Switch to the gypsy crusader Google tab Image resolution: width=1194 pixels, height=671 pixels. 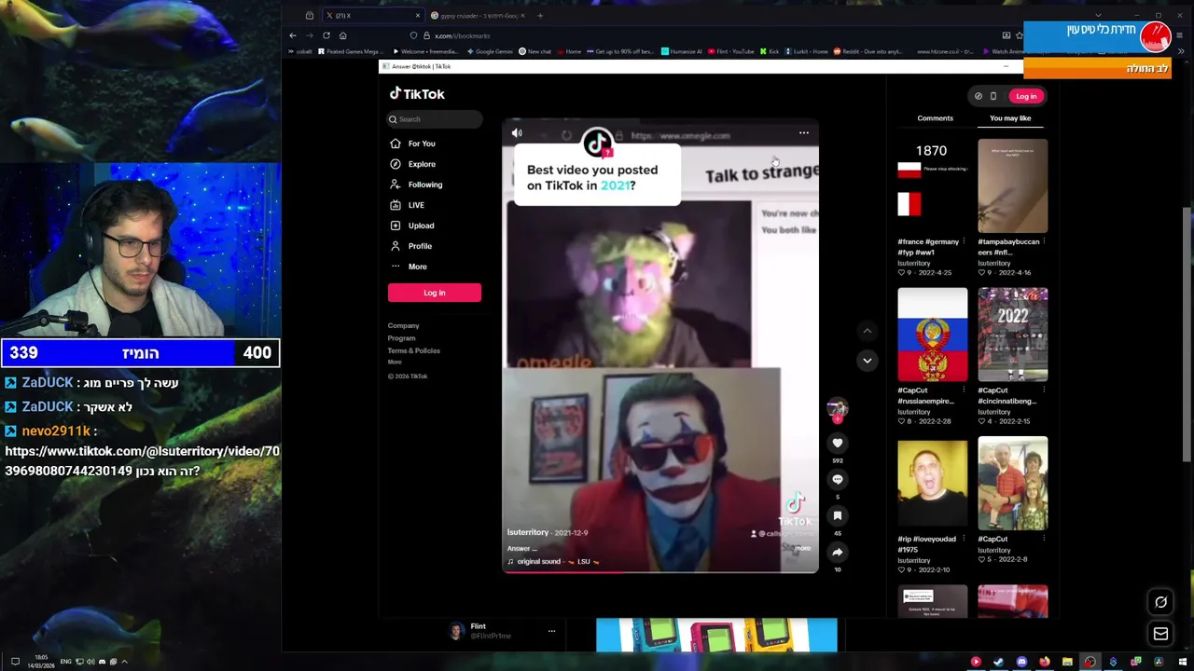(x=478, y=16)
